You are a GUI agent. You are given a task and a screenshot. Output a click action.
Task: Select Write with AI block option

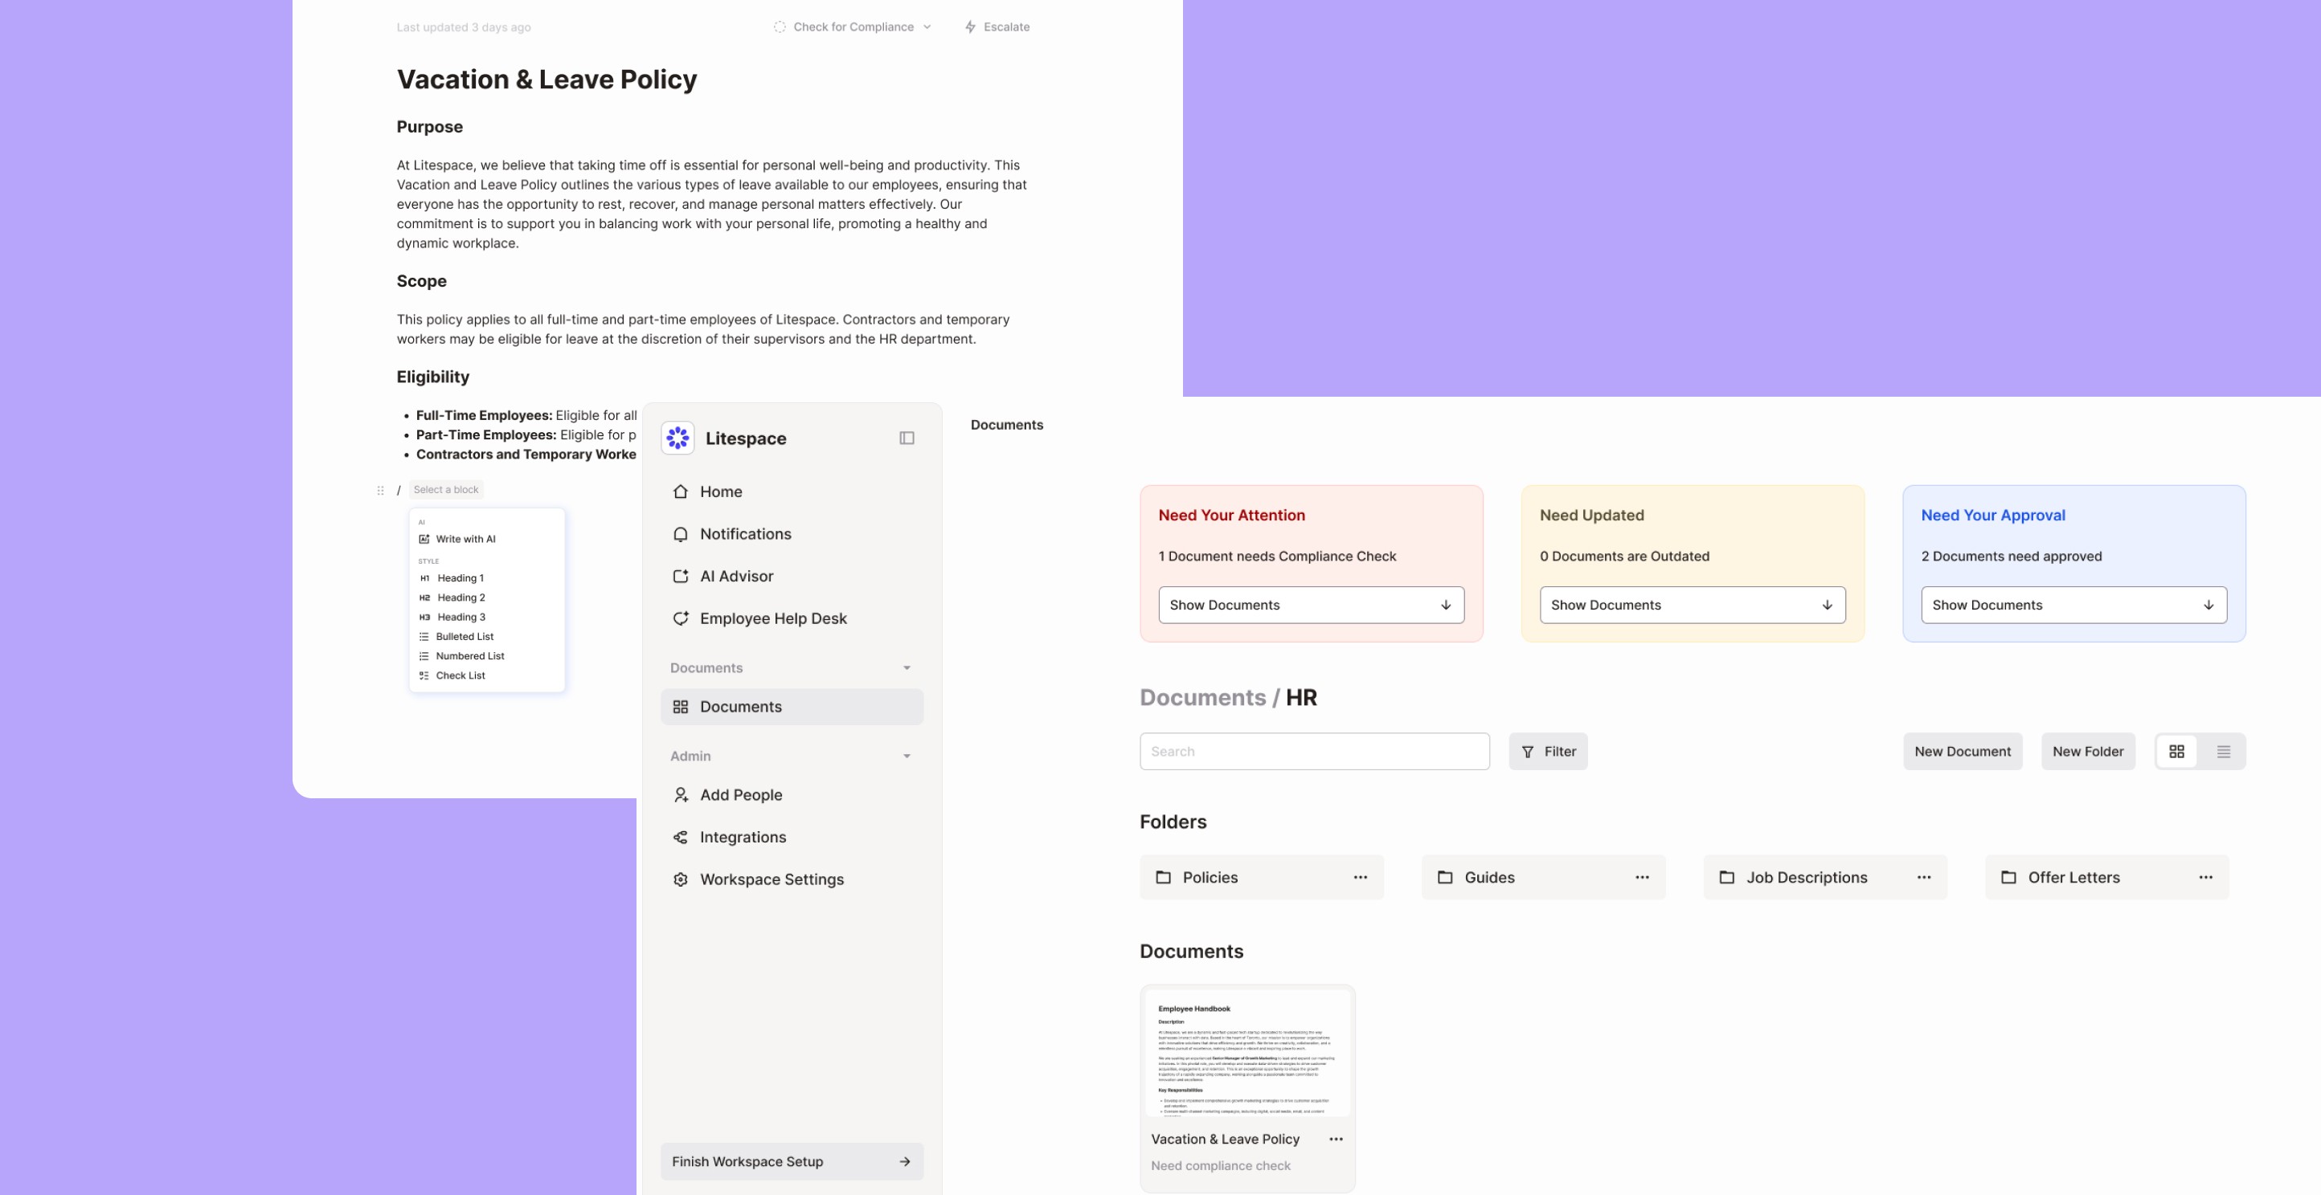(465, 540)
